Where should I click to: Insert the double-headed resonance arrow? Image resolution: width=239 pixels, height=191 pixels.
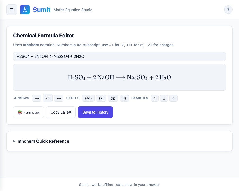[59, 98]
